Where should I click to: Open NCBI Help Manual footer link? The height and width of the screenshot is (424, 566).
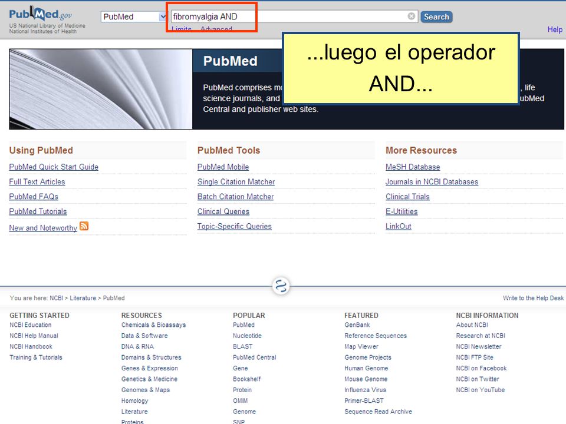[34, 336]
